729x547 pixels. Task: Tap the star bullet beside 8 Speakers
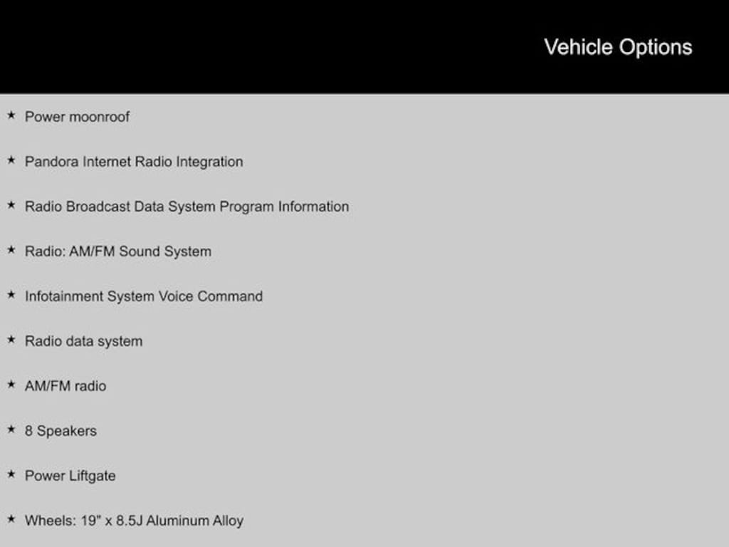pyautogui.click(x=11, y=429)
